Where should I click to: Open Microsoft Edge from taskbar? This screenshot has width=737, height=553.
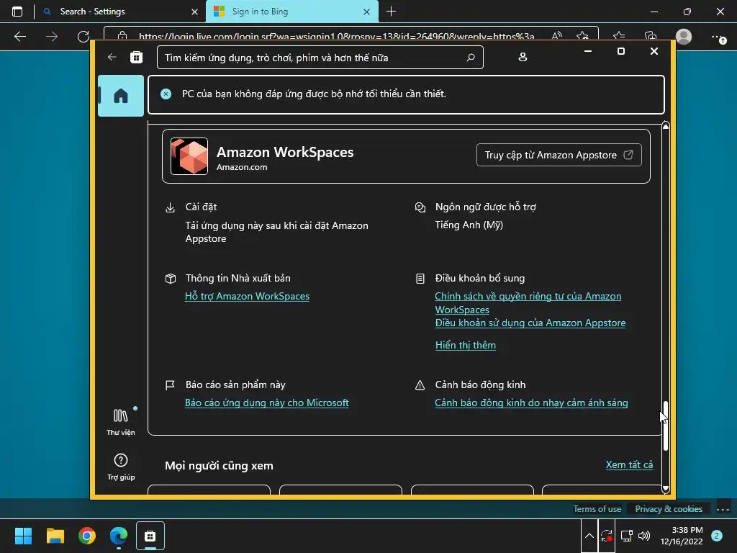coord(119,536)
